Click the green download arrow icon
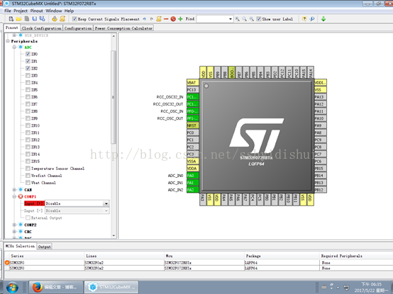 323,19
